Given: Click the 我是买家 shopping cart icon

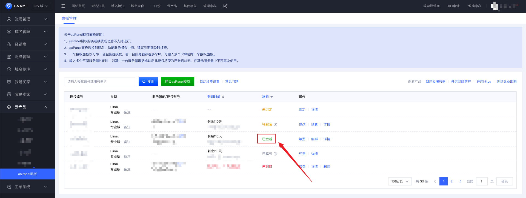Looking at the screenshot, I should [9, 82].
